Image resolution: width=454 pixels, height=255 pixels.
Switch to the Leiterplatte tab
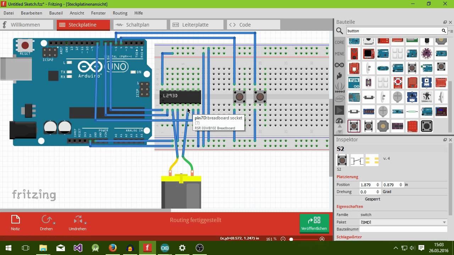click(x=197, y=25)
